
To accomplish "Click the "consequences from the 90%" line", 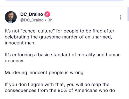I will (60, 91).
